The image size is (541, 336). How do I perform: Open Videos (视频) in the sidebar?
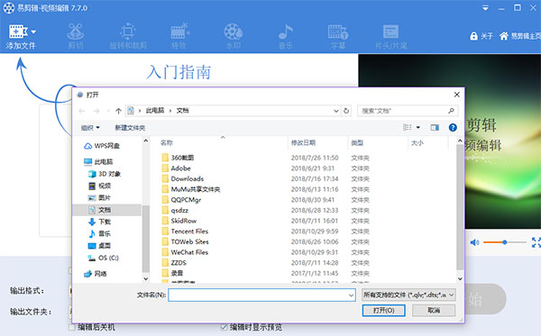pos(100,186)
